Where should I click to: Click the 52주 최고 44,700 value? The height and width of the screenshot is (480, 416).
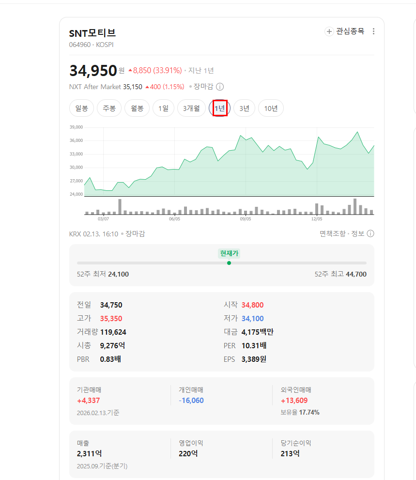(356, 274)
